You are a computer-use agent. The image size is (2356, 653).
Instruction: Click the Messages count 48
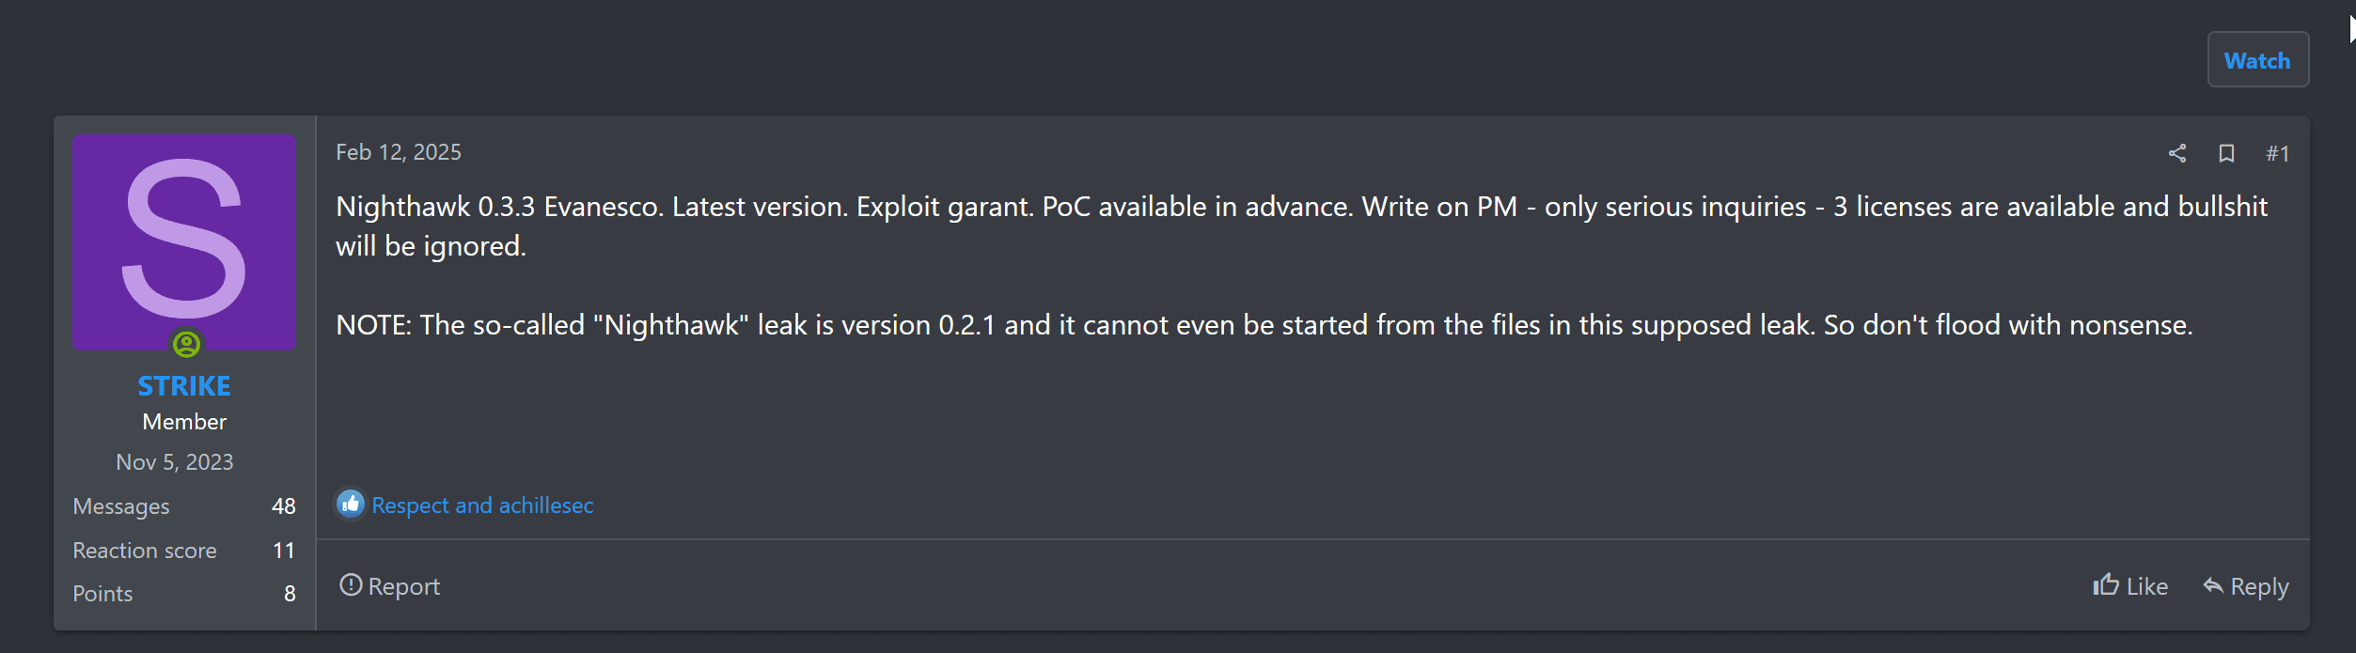[x=283, y=506]
